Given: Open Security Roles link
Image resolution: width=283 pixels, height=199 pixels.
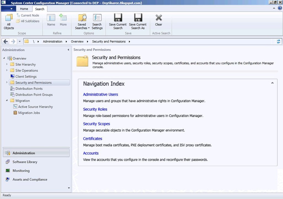Looking at the screenshot, I should tap(95, 109).
